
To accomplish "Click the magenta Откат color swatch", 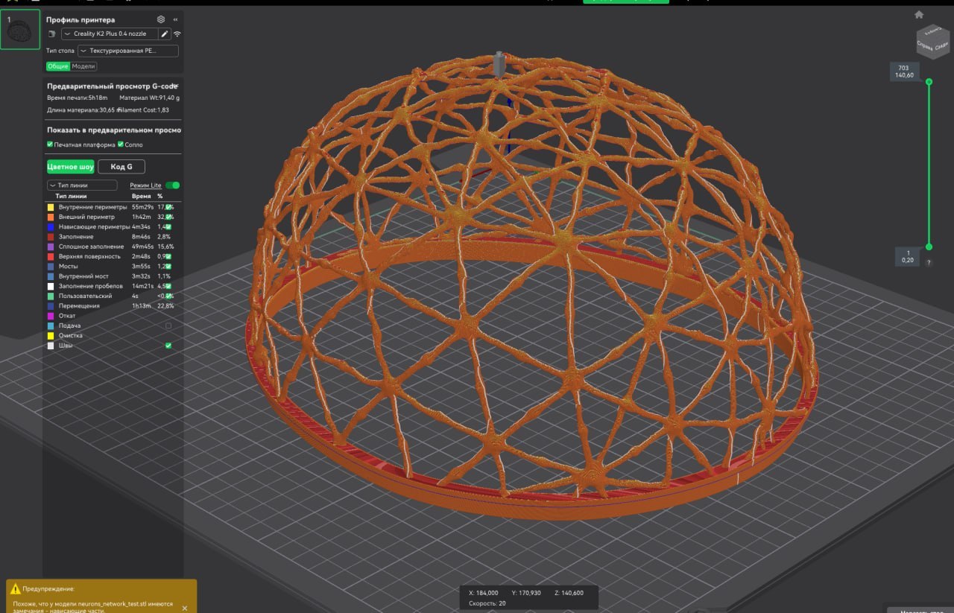I will (51, 316).
